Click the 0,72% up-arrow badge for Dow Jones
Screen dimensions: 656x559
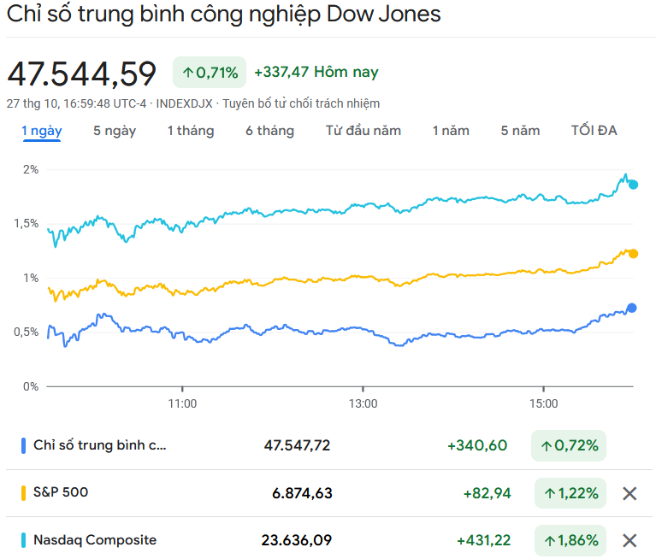point(569,445)
